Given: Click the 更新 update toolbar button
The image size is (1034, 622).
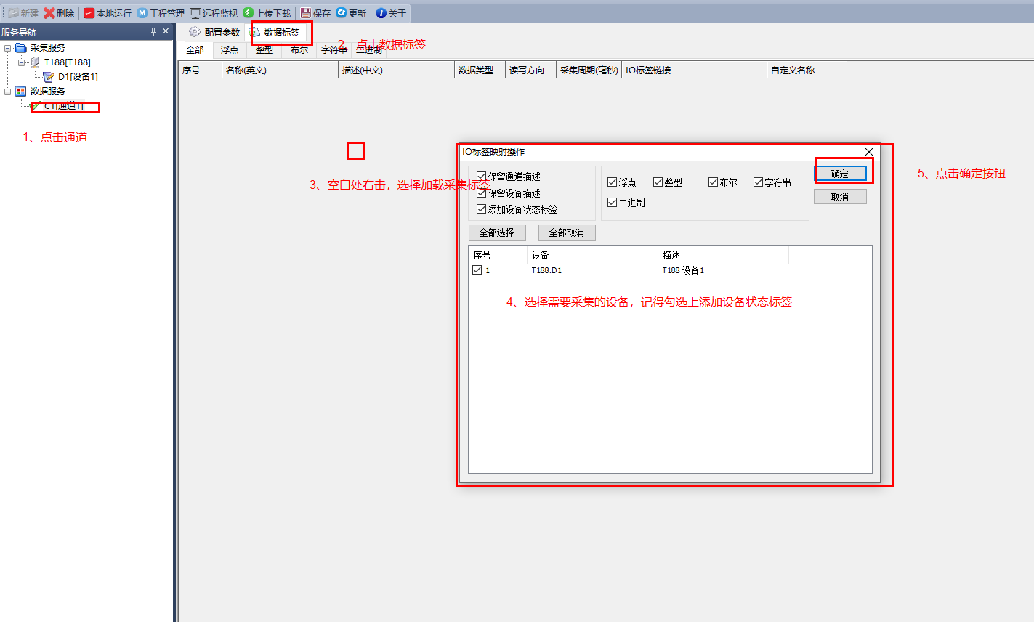Looking at the screenshot, I should pos(352,13).
